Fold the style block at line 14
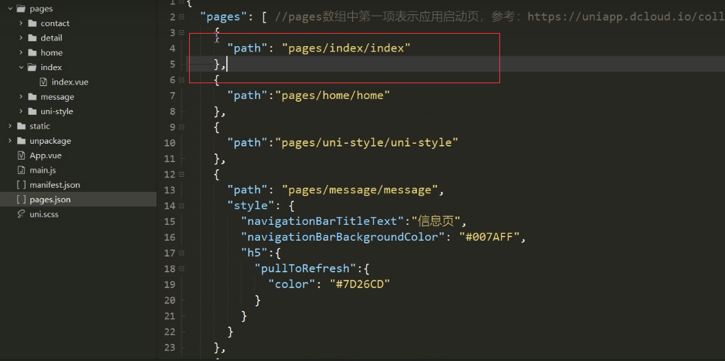 click(x=182, y=206)
